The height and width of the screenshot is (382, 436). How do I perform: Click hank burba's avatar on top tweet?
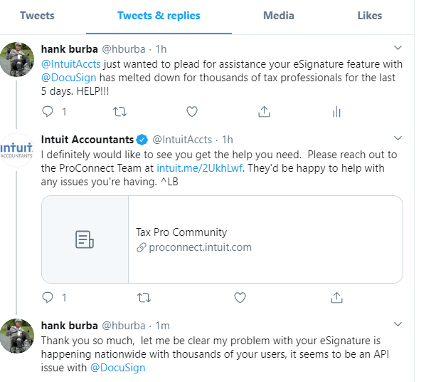tap(16, 59)
